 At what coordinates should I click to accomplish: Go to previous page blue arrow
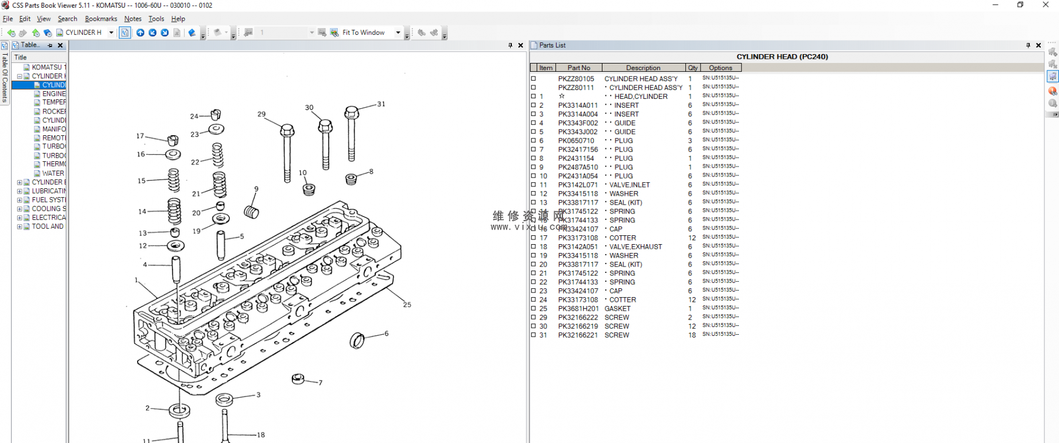pos(152,33)
